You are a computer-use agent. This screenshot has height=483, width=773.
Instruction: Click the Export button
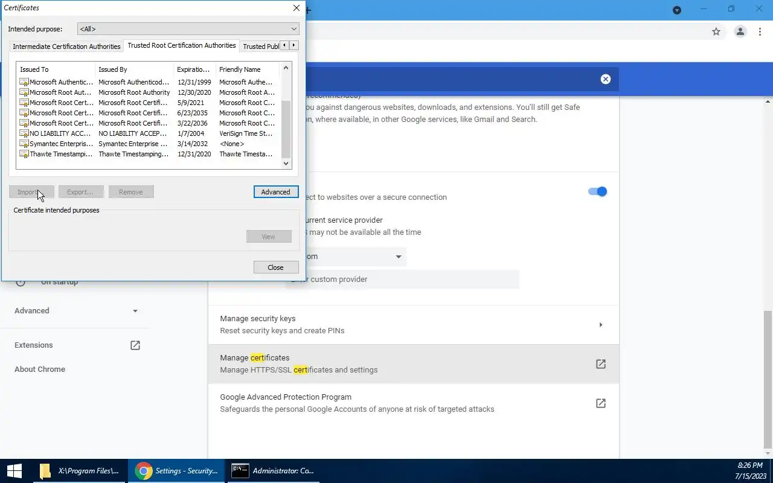pos(80,192)
